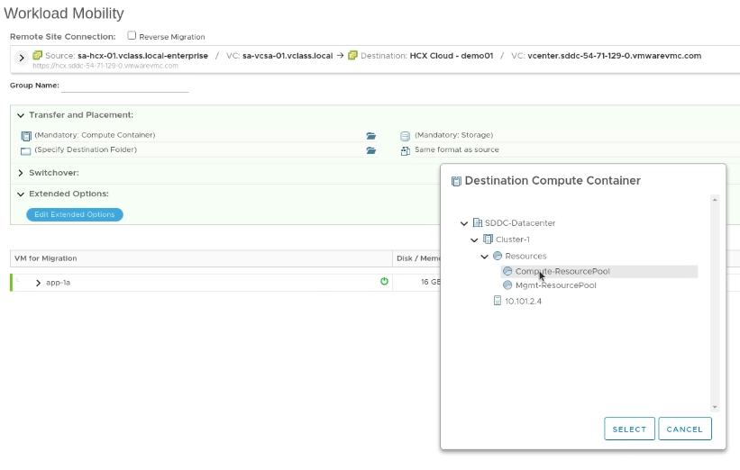This screenshot has height=470, width=740.
Task: Click the sa-vcsa-01.vclass.local VC name
Action: [288, 56]
